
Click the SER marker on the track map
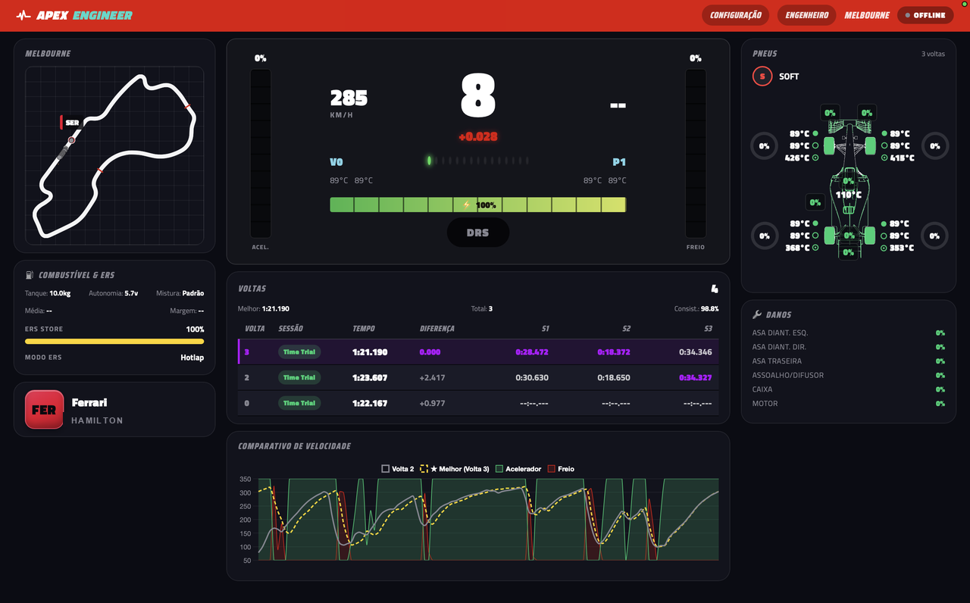click(x=70, y=122)
